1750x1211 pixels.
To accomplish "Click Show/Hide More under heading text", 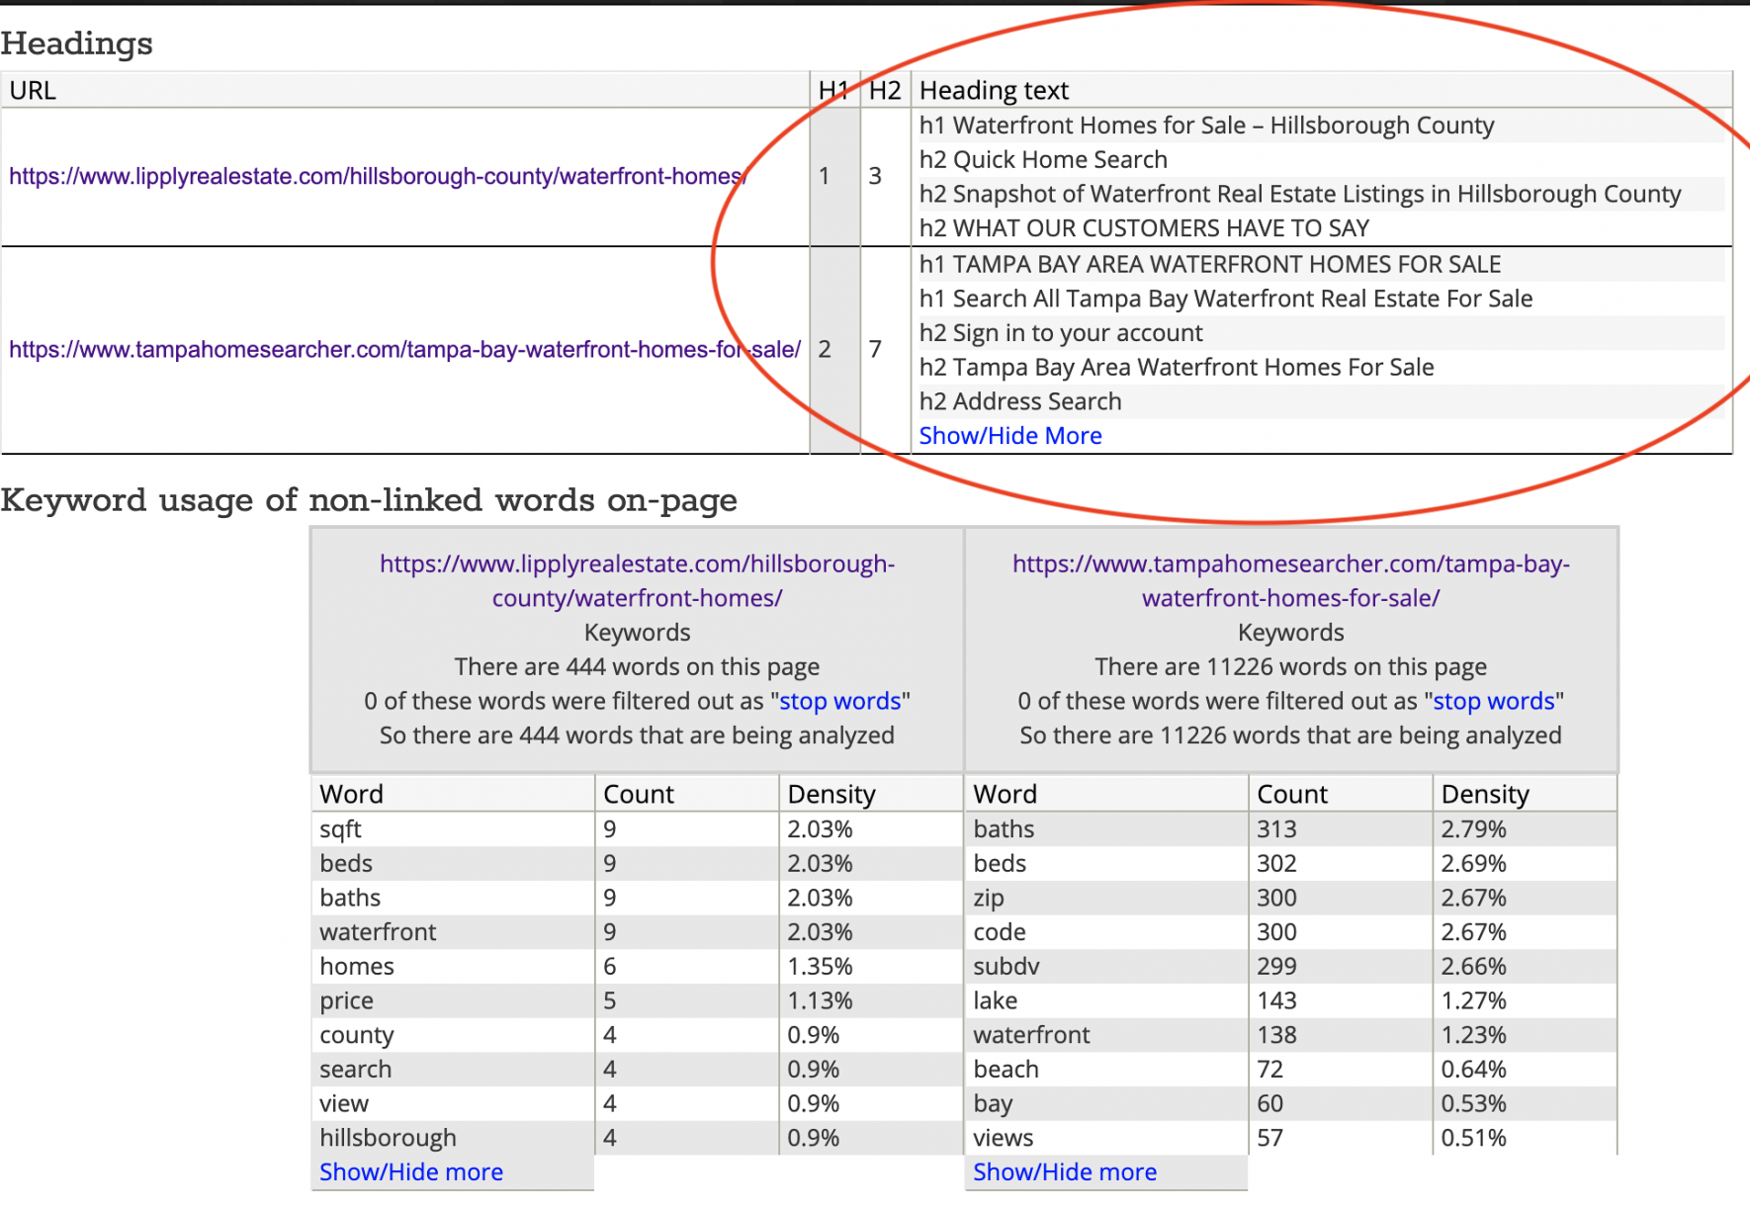I will tap(1010, 436).
